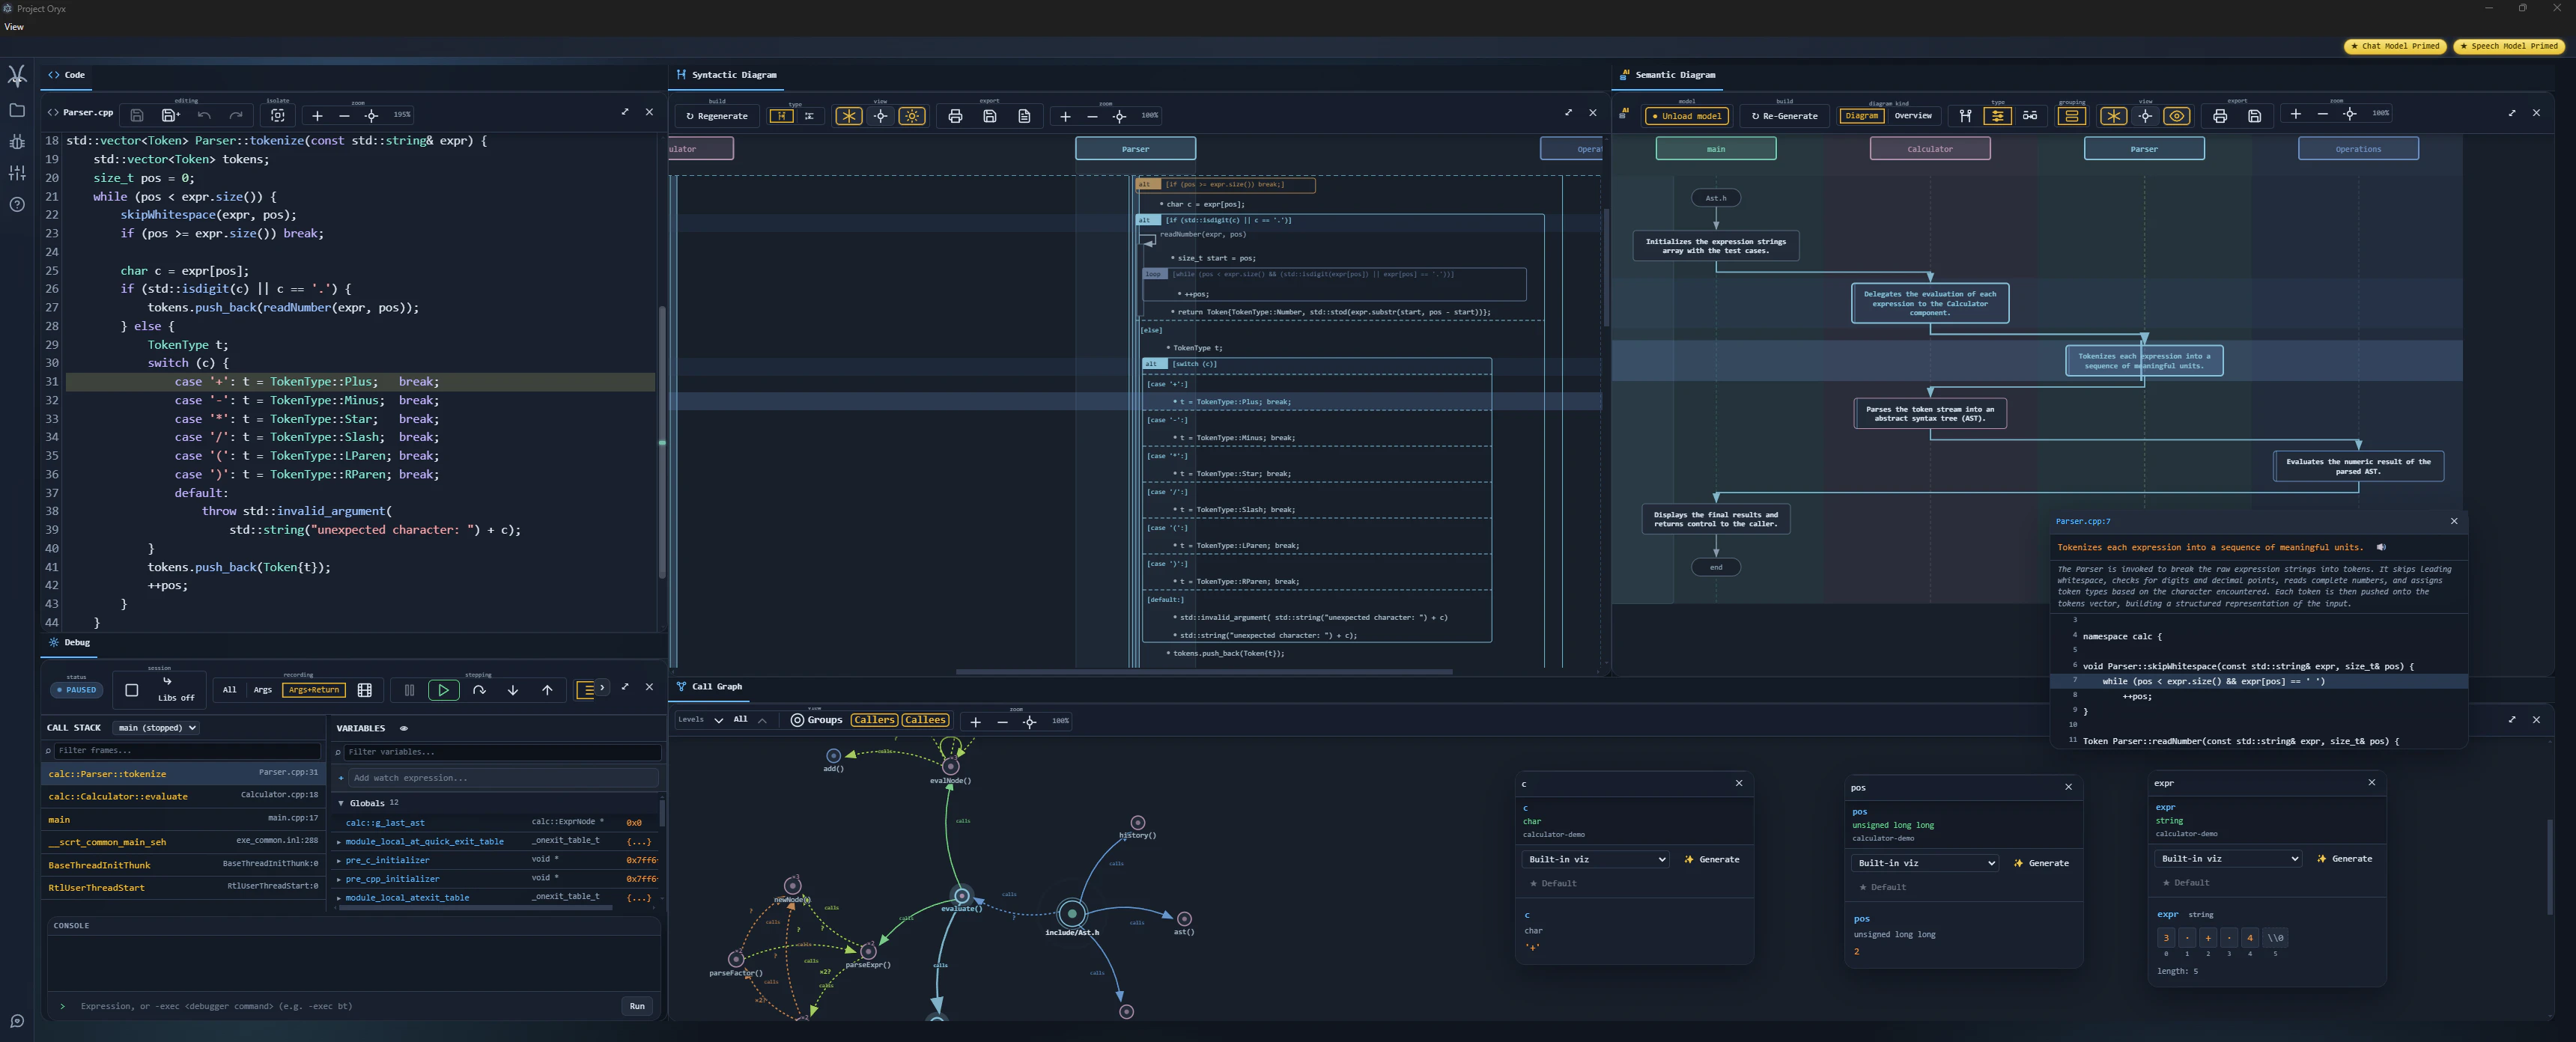Open the main (stopped) thread dropdown
The width and height of the screenshot is (2576, 1042).
(x=156, y=728)
